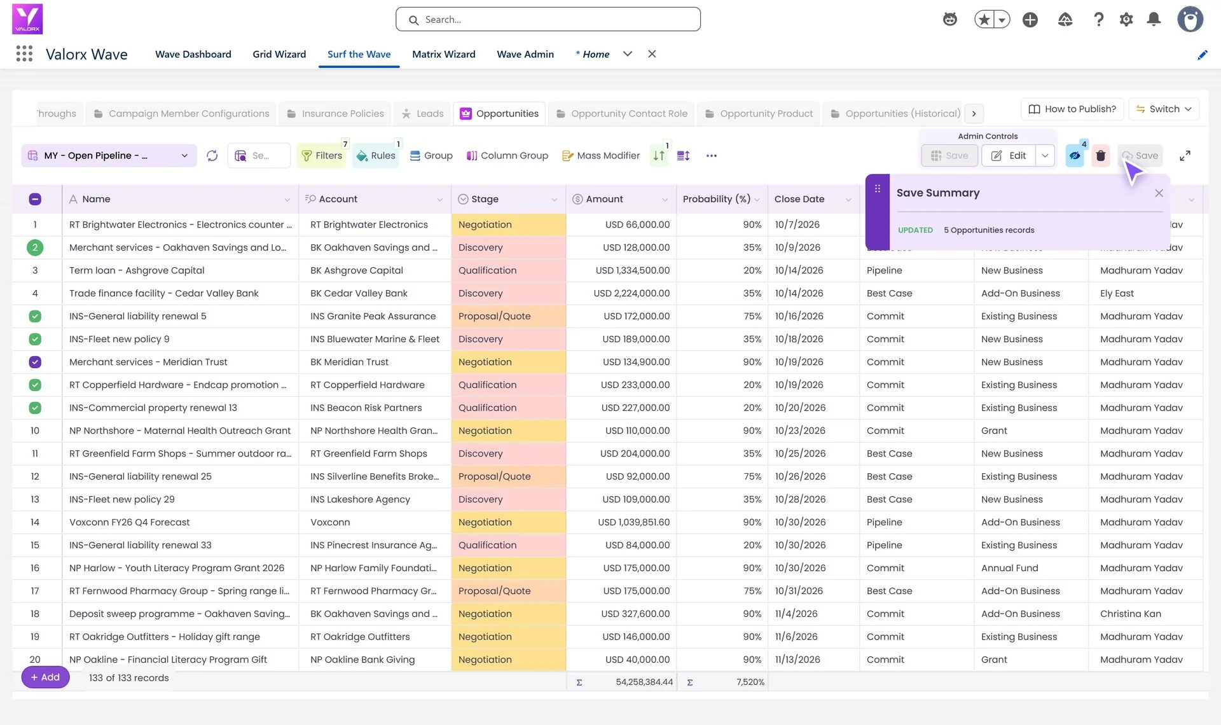Image resolution: width=1221 pixels, height=725 pixels.
Task: Click the astro mascot icon in header
Action: point(950,20)
